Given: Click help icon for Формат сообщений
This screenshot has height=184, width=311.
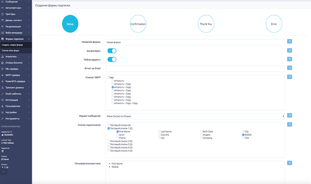Looking at the screenshot, I should (290, 116).
